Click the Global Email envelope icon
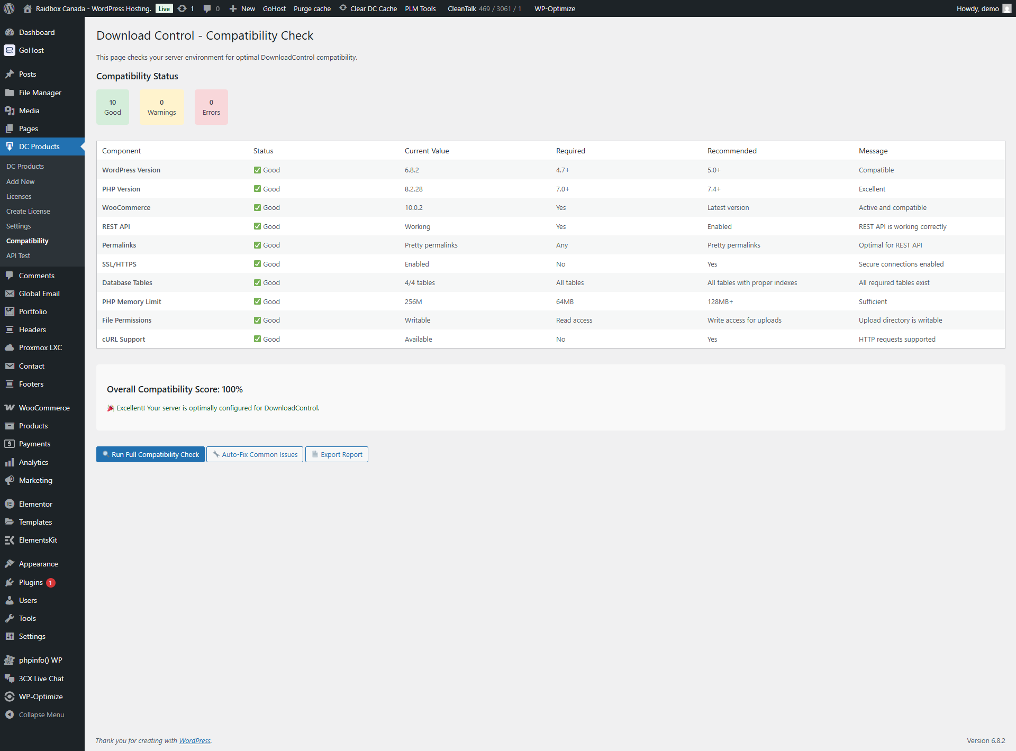Image resolution: width=1016 pixels, height=751 pixels. (10, 294)
